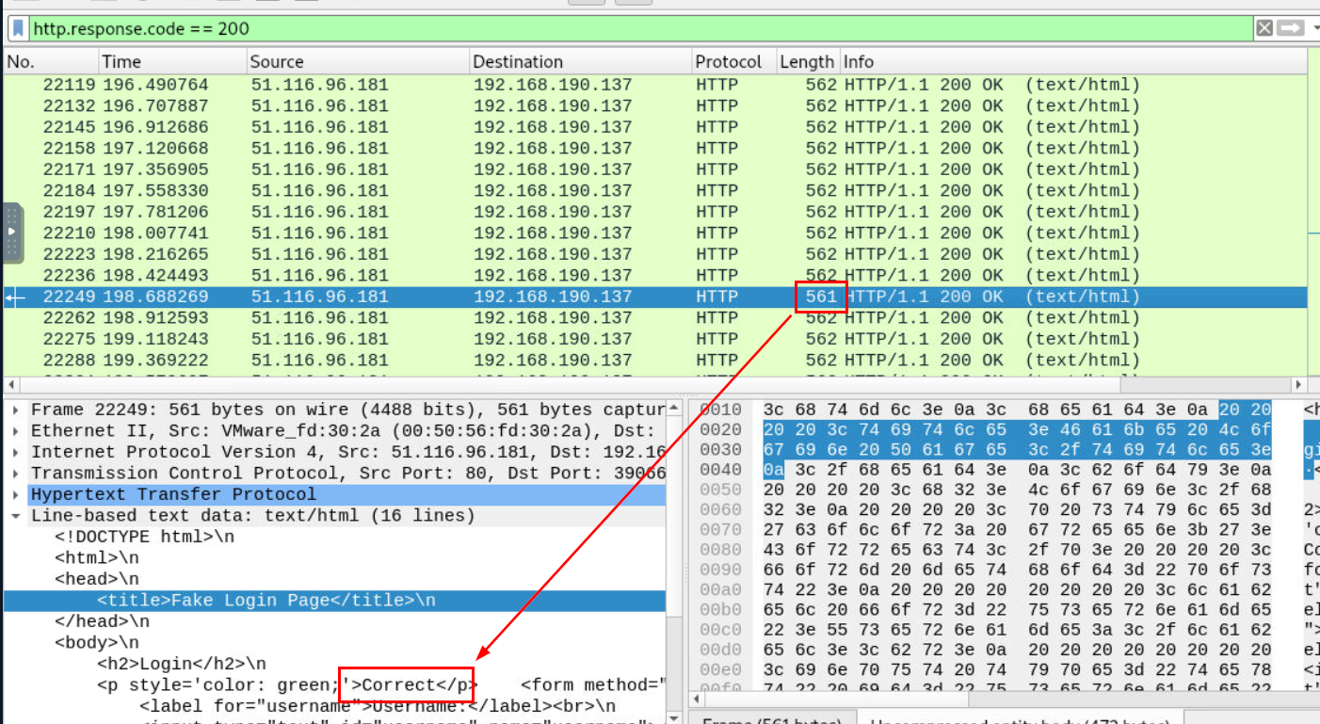Sort packets by the Time column header
The image size is (1320, 724).
121,62
